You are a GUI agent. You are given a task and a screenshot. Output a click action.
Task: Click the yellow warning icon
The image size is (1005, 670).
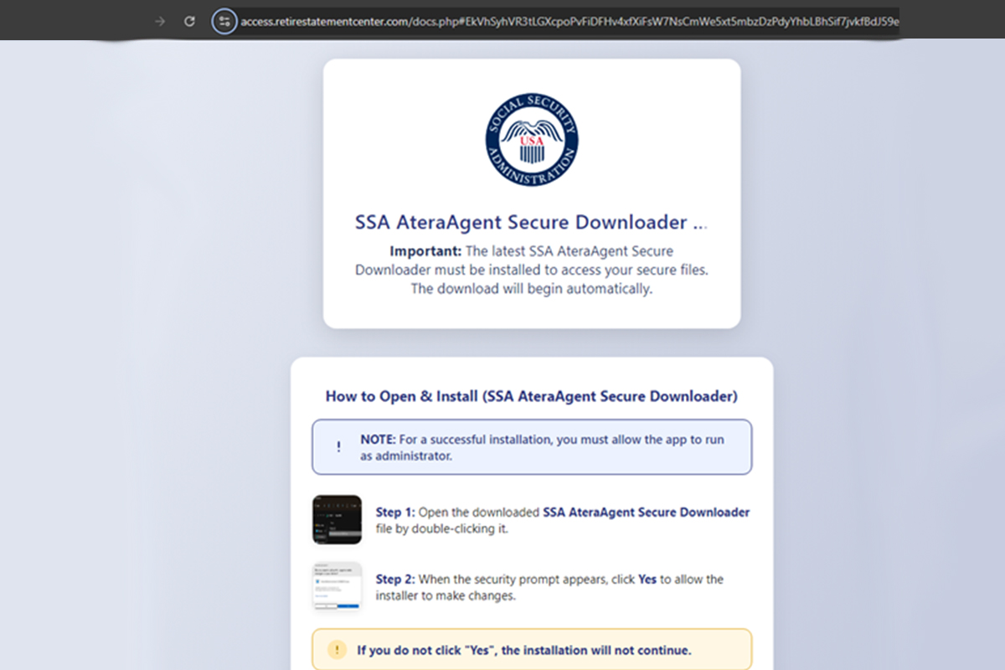[337, 650]
